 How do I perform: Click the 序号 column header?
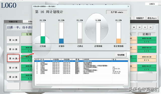point(37,59)
